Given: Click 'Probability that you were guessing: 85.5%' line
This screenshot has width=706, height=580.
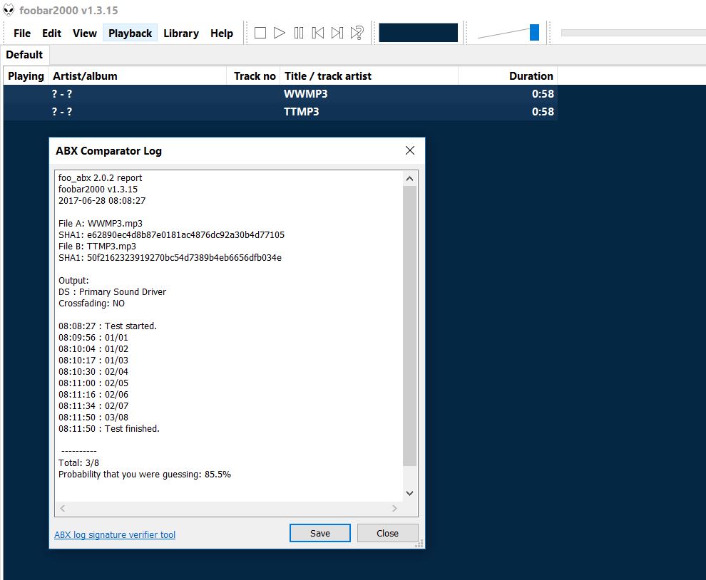Looking at the screenshot, I should click(x=145, y=475).
